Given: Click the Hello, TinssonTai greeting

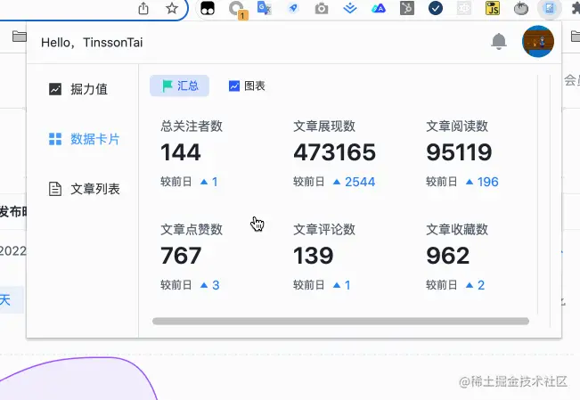Looking at the screenshot, I should coord(92,42).
